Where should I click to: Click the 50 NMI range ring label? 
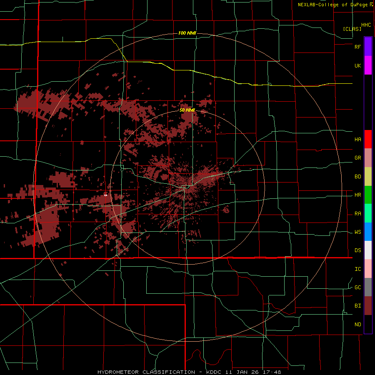point(187,110)
